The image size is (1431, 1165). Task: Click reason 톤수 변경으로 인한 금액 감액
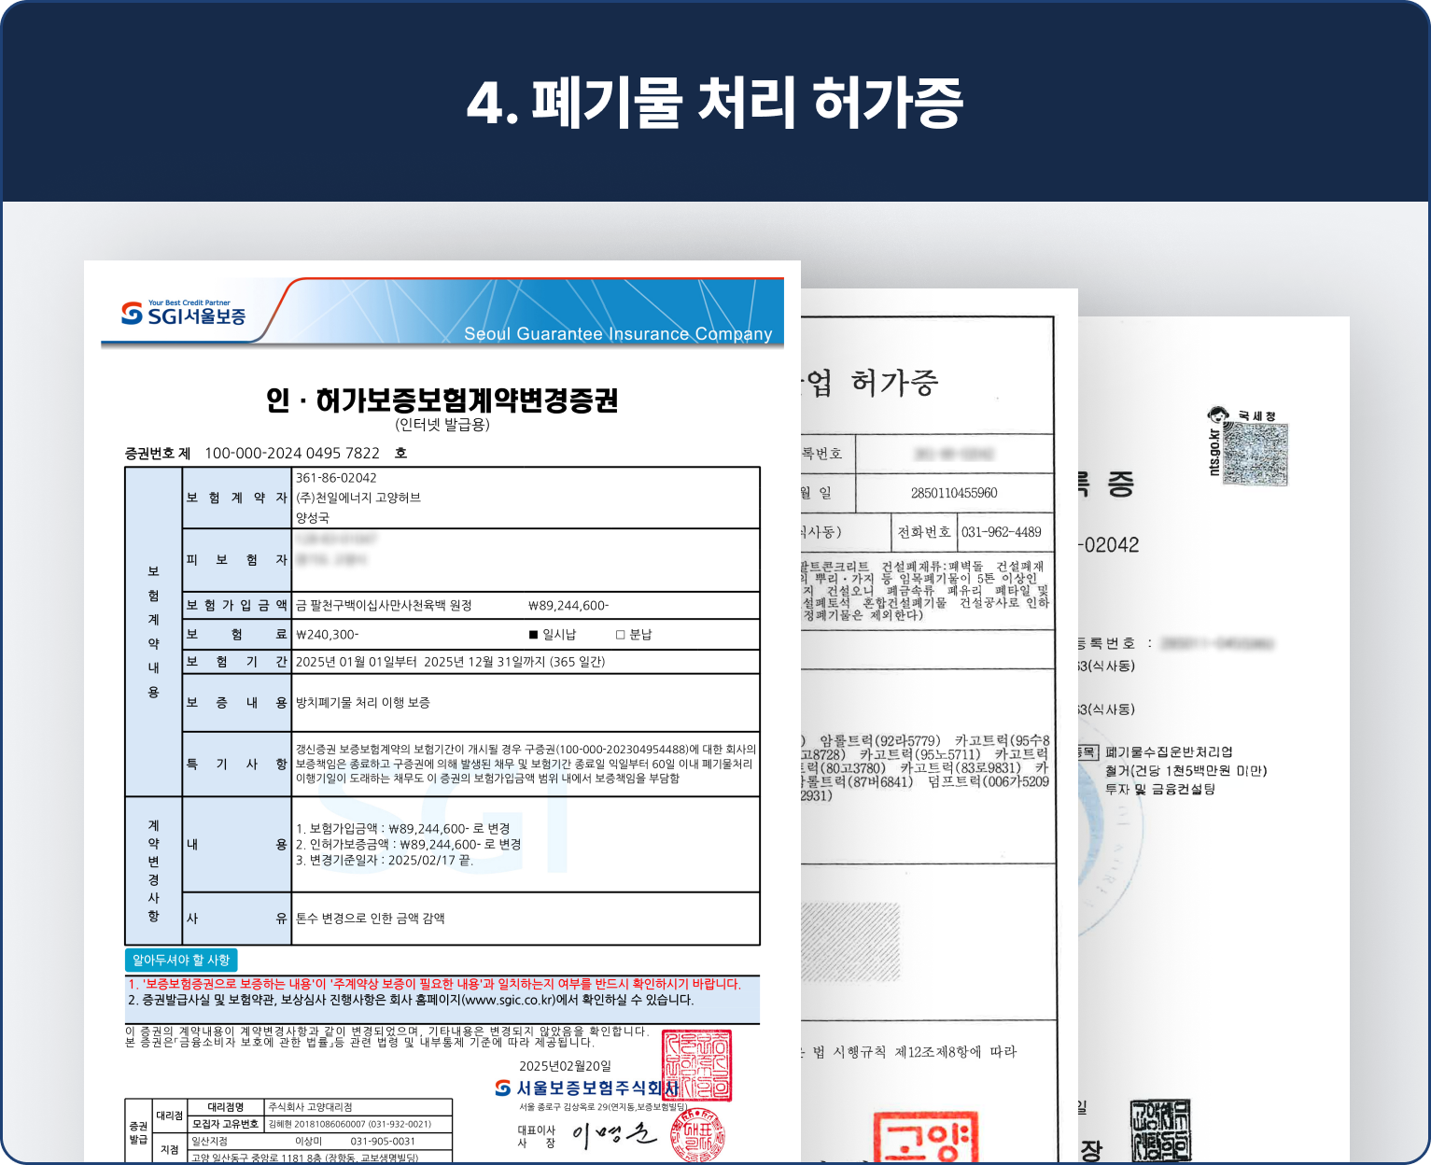coord(371,919)
